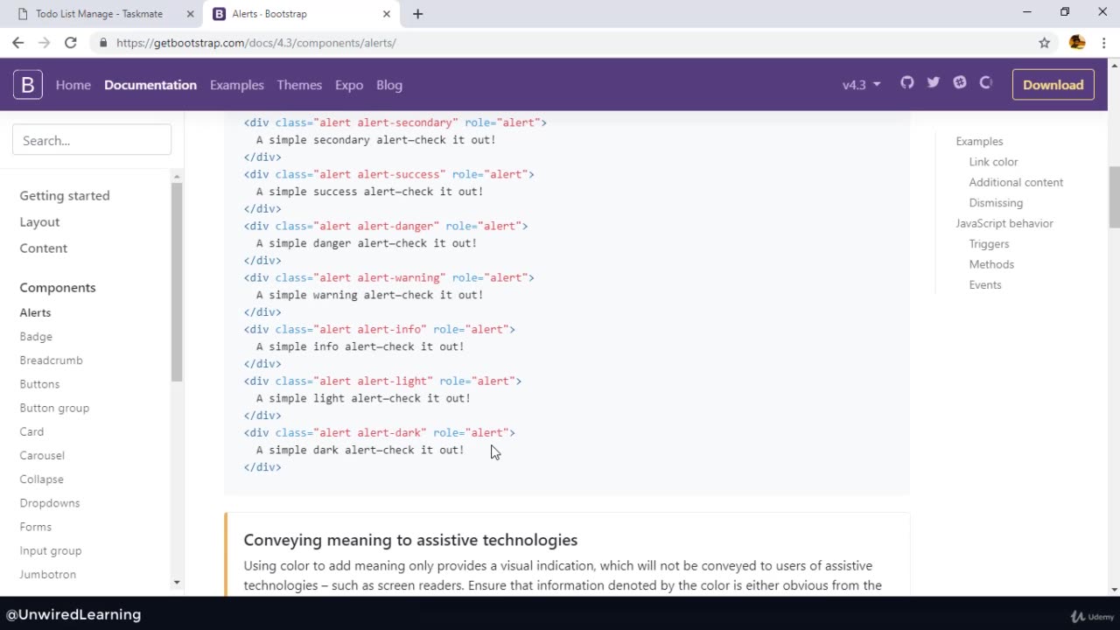1120x630 pixels.
Task: Open Expo in navbar
Action: coord(348,85)
